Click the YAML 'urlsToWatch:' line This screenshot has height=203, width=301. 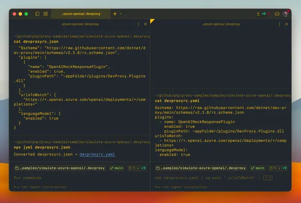[x=169, y=136]
